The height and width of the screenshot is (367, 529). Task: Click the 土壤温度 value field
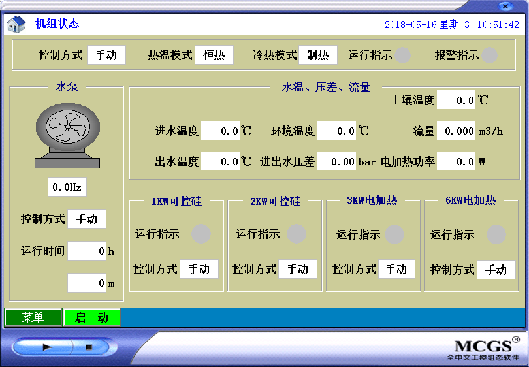click(456, 100)
